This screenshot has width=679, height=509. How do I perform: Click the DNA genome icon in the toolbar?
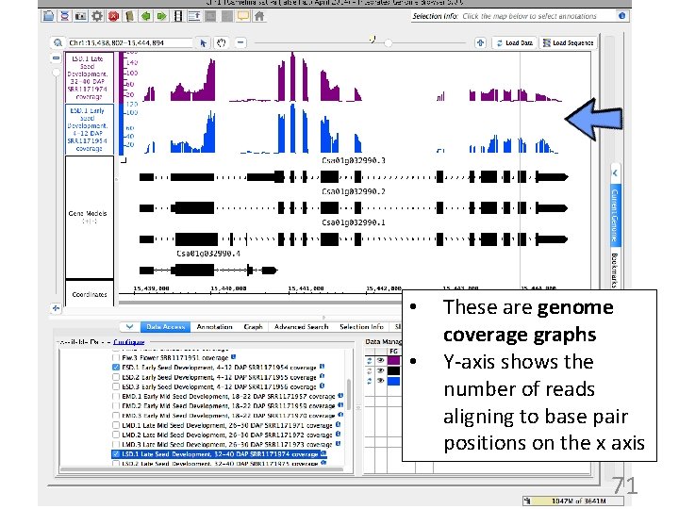64,16
